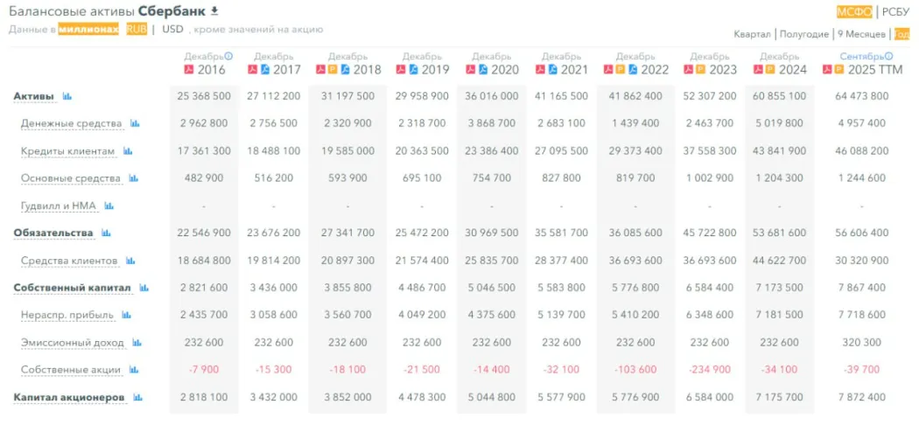Download the Сбербанк balance sheet data
The height and width of the screenshot is (425, 919).
pos(214,10)
